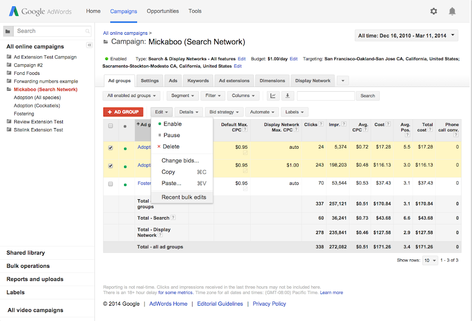The width and height of the screenshot is (472, 321).
Task: Switch to the Keywords tab
Action: click(x=198, y=81)
